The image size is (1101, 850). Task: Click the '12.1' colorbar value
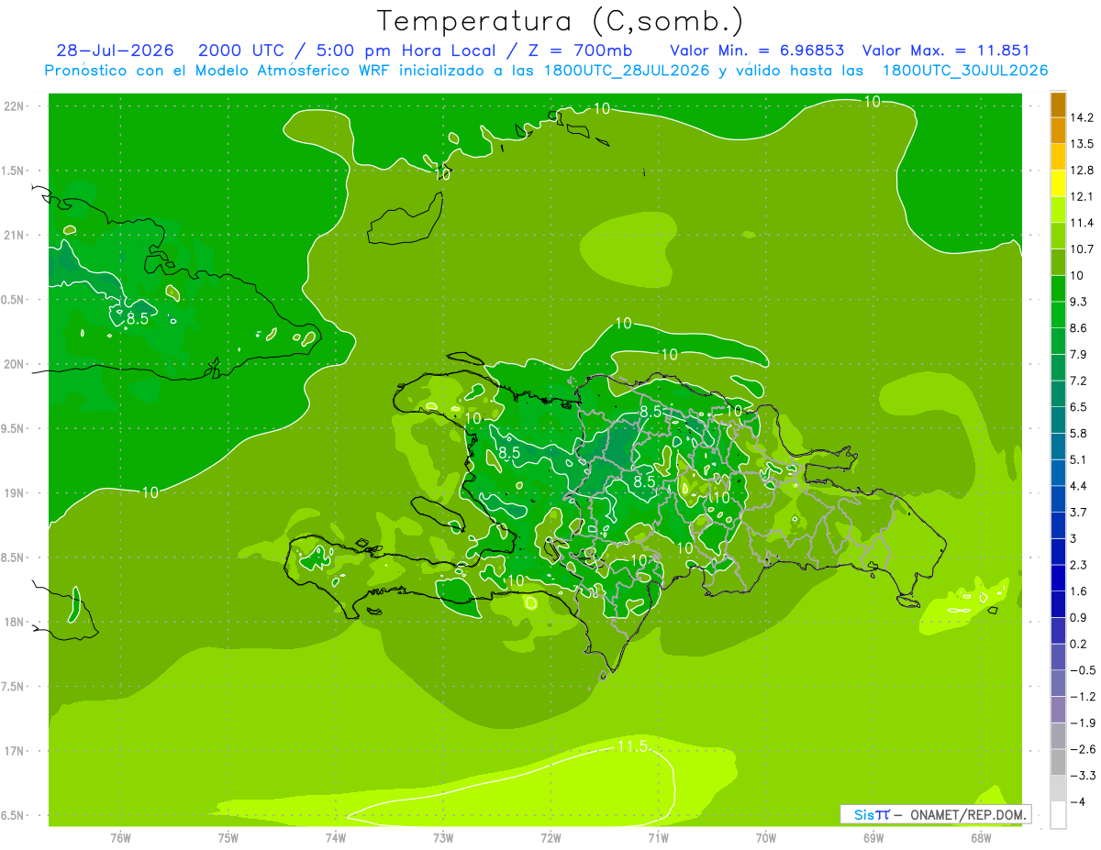click(1082, 196)
